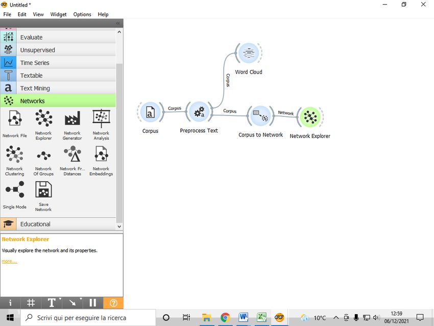The image size is (434, 326).
Task: Expand the Text Mining category
Action: (x=58, y=88)
